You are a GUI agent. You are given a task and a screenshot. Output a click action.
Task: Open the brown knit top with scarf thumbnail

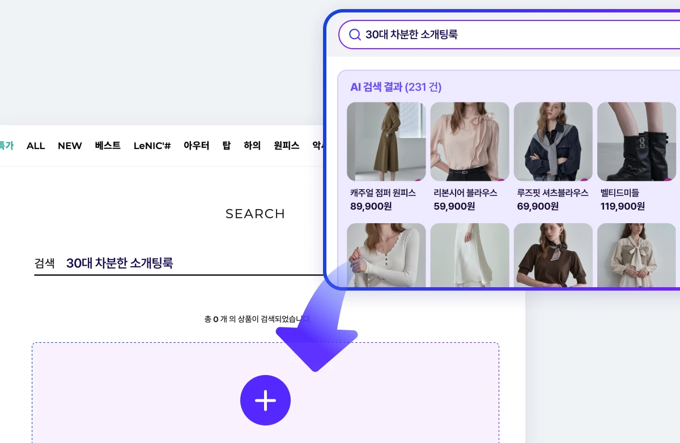tap(553, 255)
